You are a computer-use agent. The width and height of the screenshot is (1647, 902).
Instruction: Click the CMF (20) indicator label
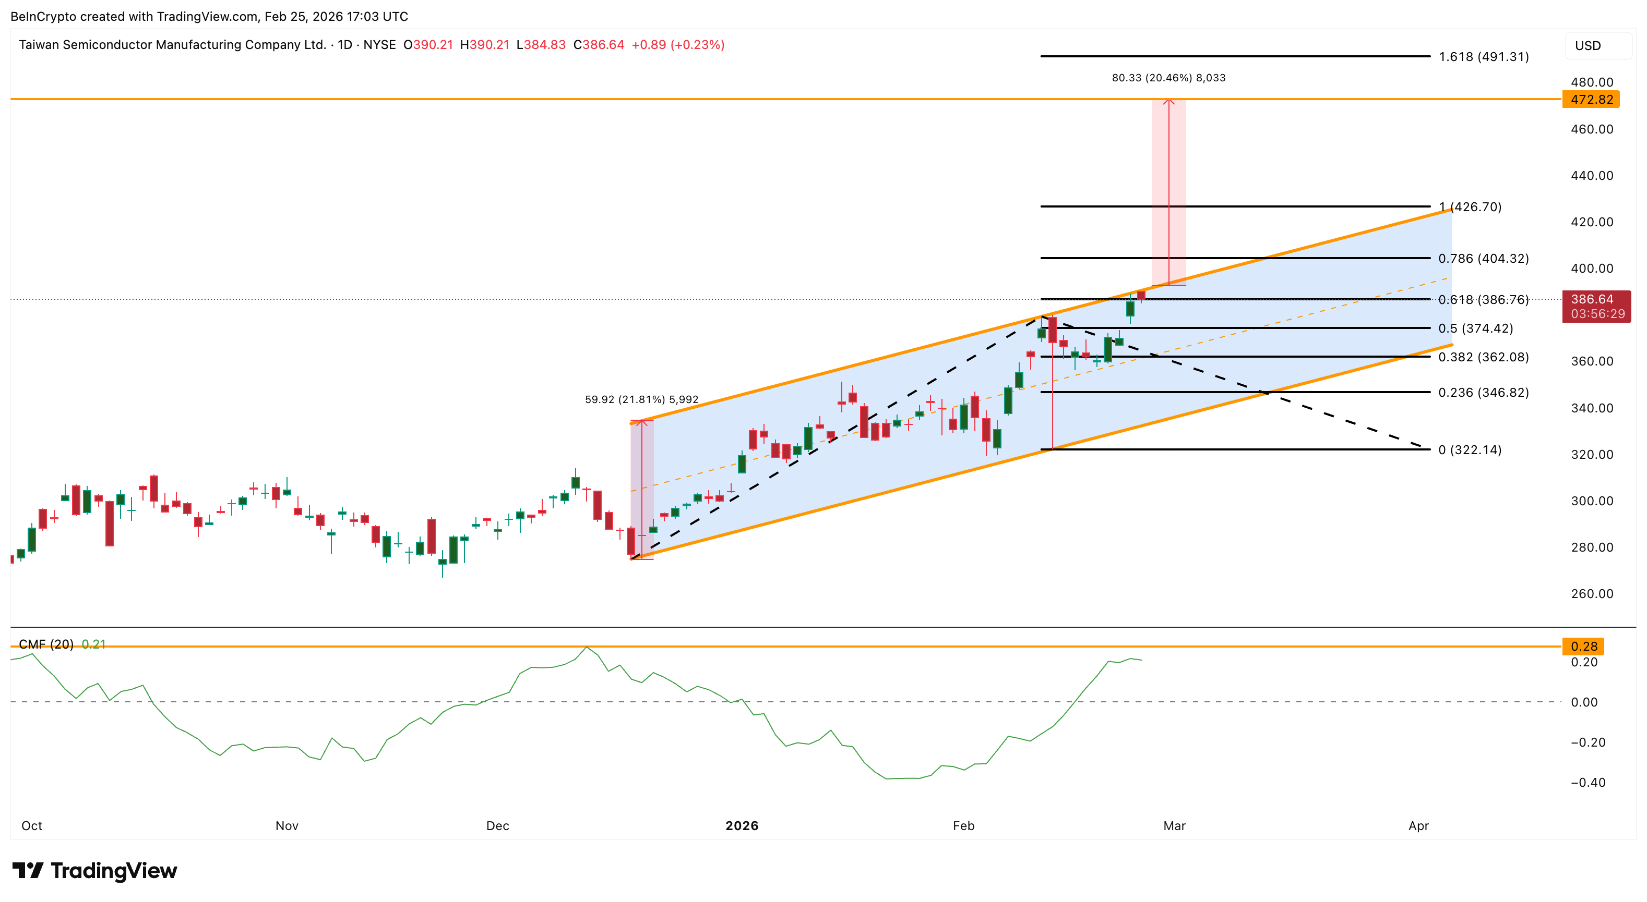coord(46,644)
